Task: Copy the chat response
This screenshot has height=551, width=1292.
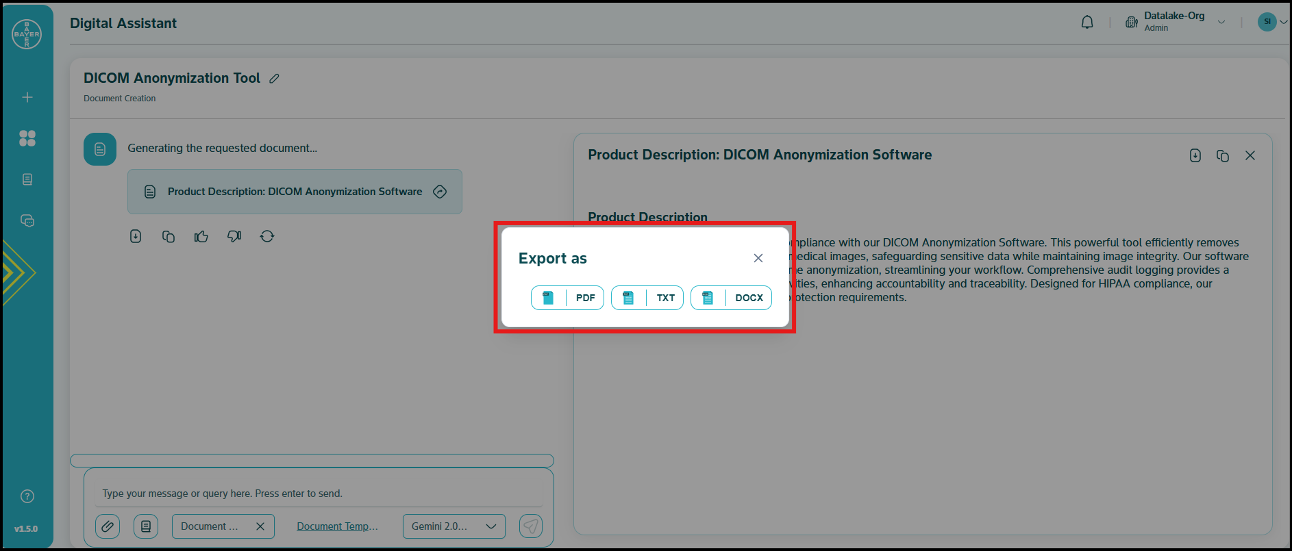Action: point(169,237)
